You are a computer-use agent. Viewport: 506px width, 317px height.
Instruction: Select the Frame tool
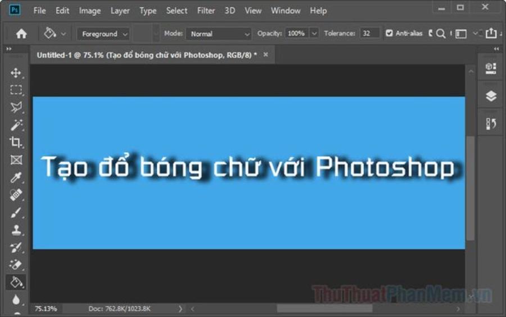(16, 160)
